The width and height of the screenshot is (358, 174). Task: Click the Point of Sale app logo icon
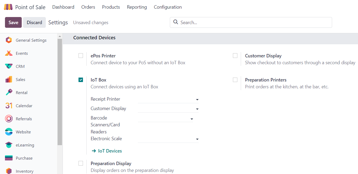(8, 7)
